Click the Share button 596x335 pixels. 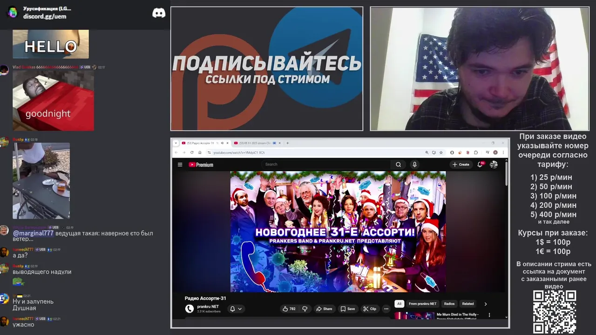coord(324,308)
